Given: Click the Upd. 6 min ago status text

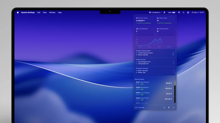Looking at the screenshot, I should pos(140,107).
